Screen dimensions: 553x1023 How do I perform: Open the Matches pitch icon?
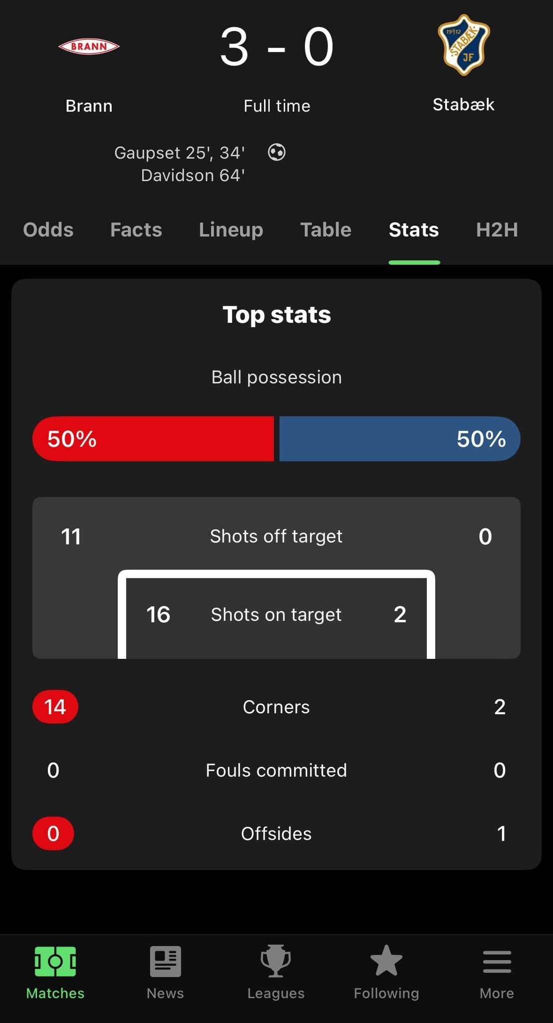[55, 961]
